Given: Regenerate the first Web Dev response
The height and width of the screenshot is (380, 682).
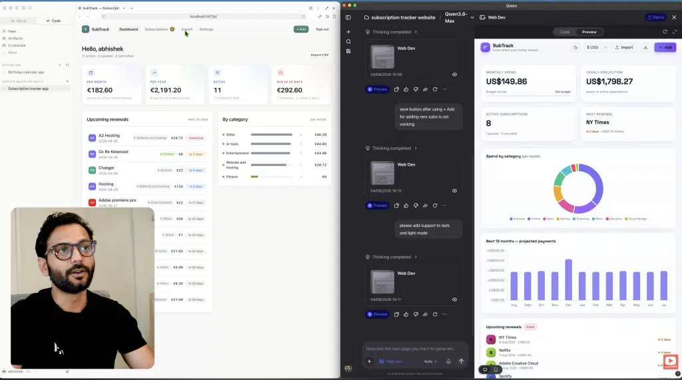Looking at the screenshot, I should pos(435,89).
